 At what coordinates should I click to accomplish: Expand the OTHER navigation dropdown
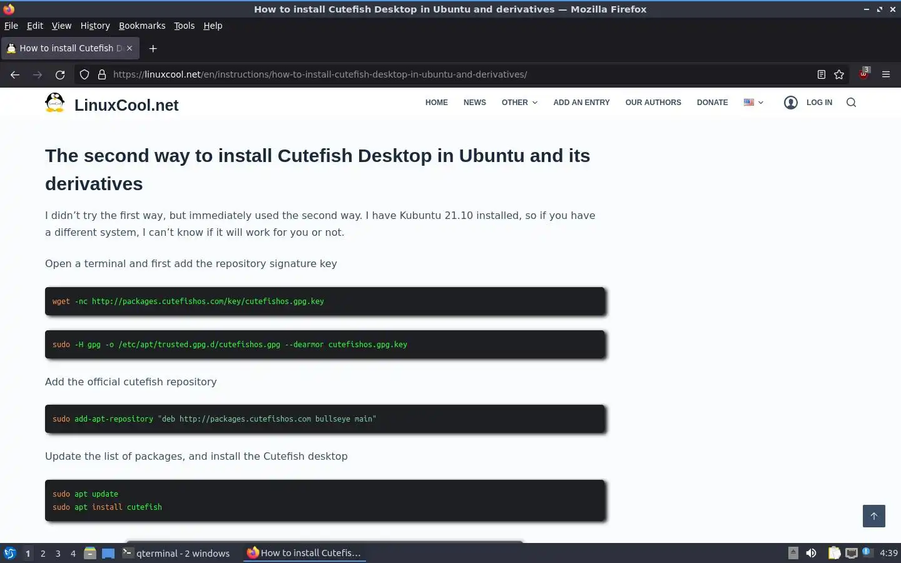(519, 103)
